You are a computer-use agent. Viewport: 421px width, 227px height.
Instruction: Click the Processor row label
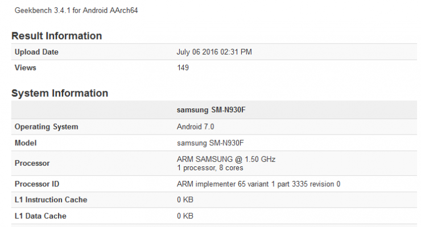click(32, 163)
